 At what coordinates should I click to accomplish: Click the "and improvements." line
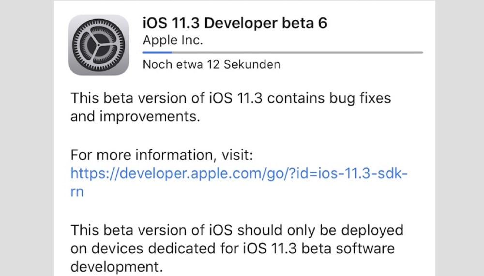coord(135,117)
